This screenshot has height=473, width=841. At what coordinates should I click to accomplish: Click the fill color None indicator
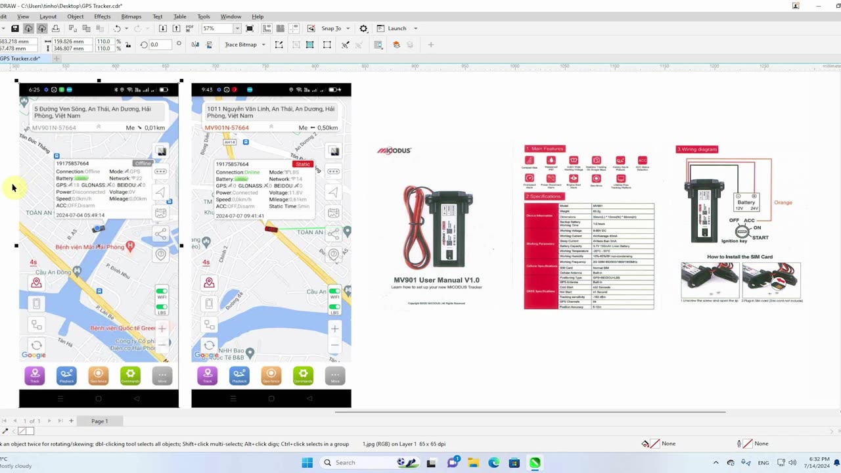pos(659,443)
